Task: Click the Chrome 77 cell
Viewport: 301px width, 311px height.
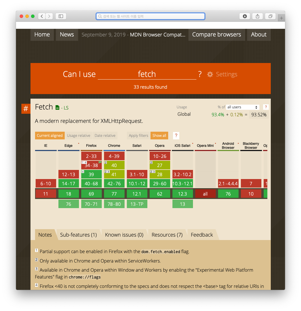Action: click(114, 194)
